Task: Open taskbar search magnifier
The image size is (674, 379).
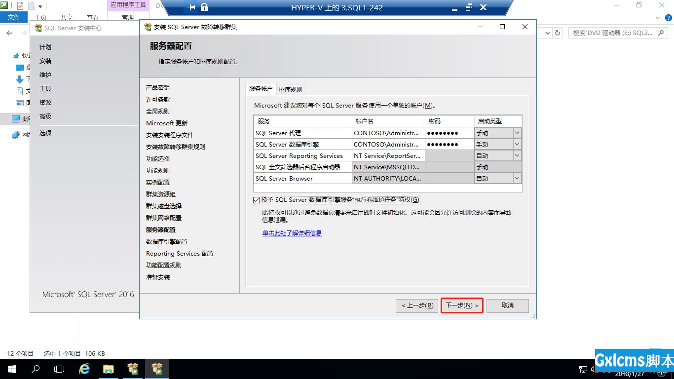Action: (36, 369)
